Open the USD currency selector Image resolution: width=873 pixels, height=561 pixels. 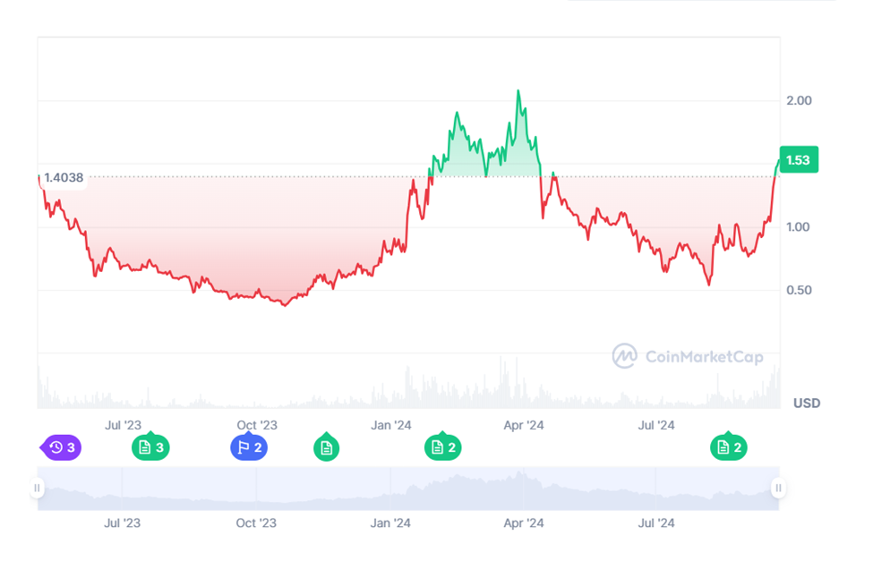[x=805, y=404]
